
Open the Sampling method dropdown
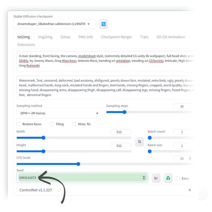click(x=60, y=113)
